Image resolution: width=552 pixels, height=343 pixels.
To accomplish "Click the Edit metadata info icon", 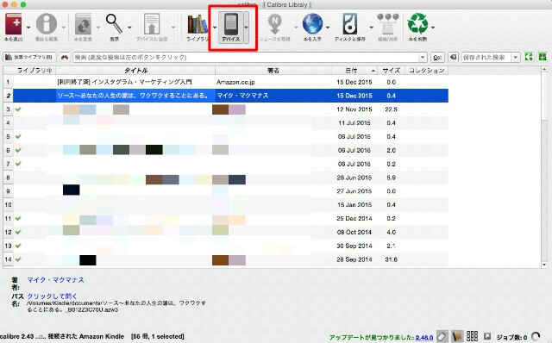I will click(x=47, y=24).
